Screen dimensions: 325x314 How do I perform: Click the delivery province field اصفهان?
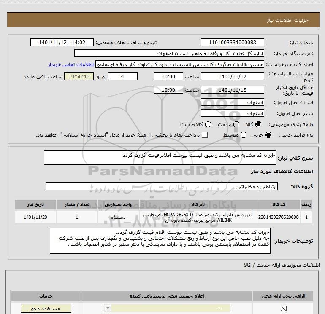[x=232, y=102]
